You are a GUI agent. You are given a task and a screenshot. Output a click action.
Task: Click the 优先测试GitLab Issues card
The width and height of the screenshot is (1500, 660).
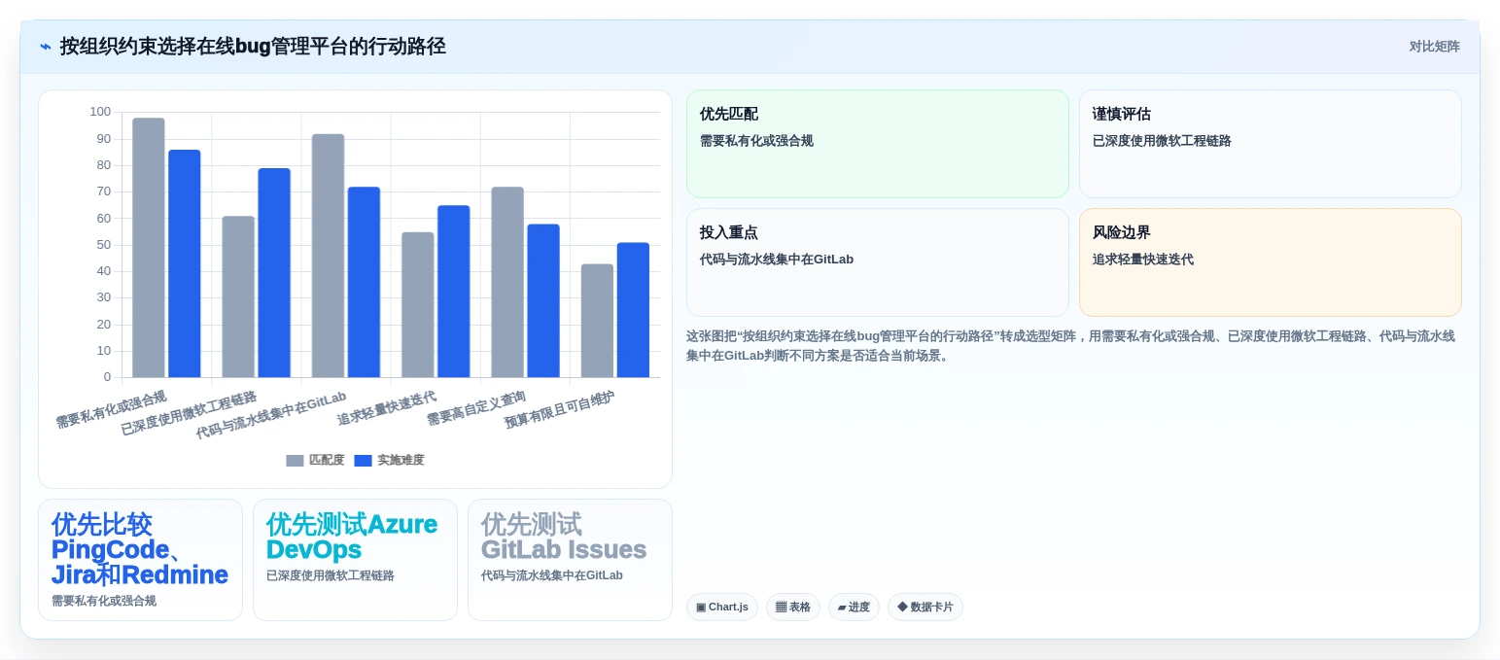pyautogui.click(x=570, y=560)
